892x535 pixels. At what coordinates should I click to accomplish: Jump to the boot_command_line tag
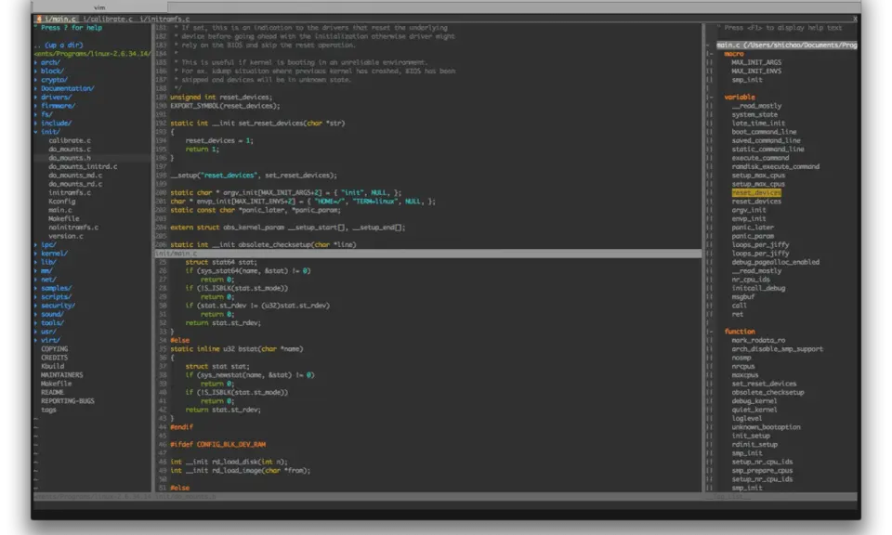[764, 131]
